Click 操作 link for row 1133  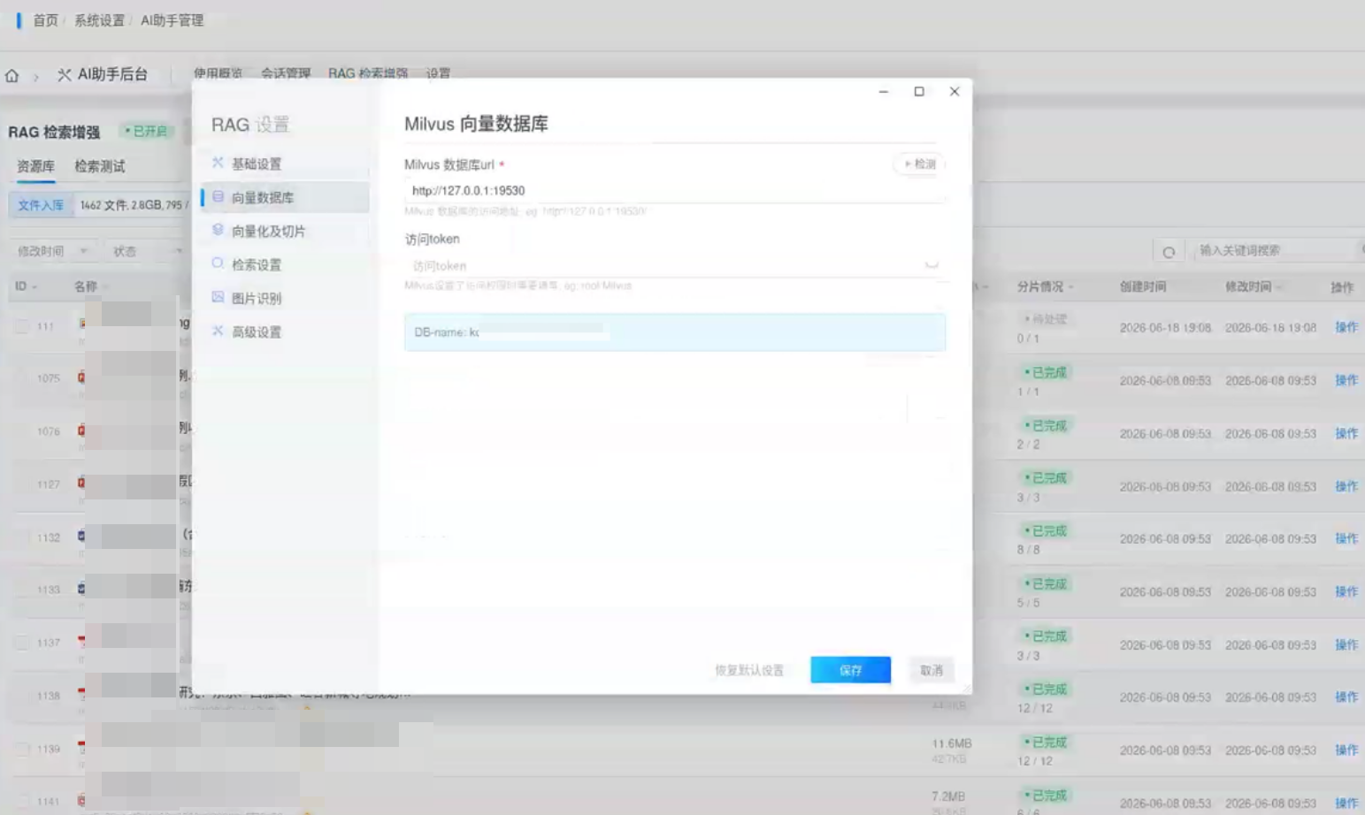pos(1346,591)
